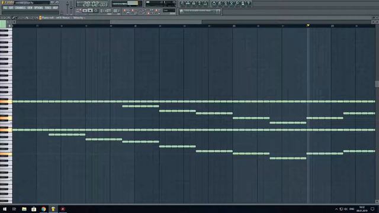Open the pattern selector next to tempo
379x213 pixels.
pos(116,11)
